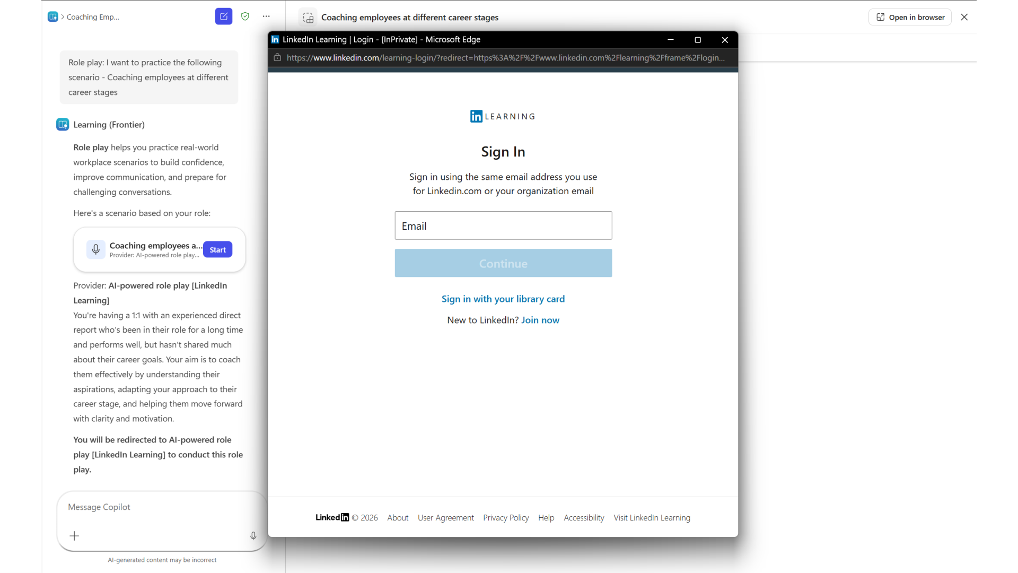Add attachment with plus icon
Screen dimensions: 1018x573
click(x=75, y=536)
